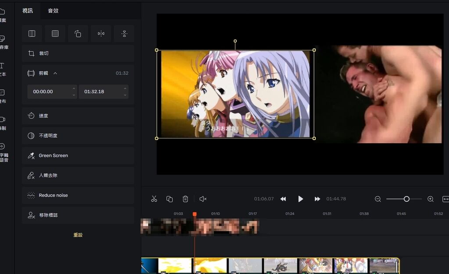The height and width of the screenshot is (274, 449).
Task: Click the rotation handle above selected clip
Action: (235, 41)
